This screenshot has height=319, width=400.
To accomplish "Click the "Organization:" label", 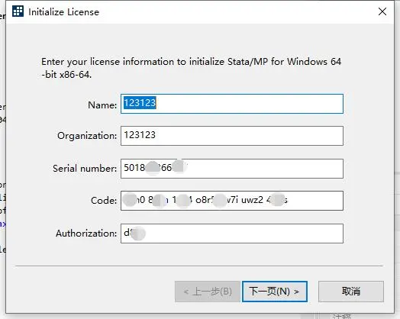I will tap(87, 136).
